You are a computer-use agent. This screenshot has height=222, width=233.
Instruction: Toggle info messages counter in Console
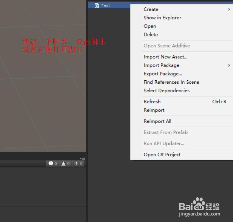point(53,164)
